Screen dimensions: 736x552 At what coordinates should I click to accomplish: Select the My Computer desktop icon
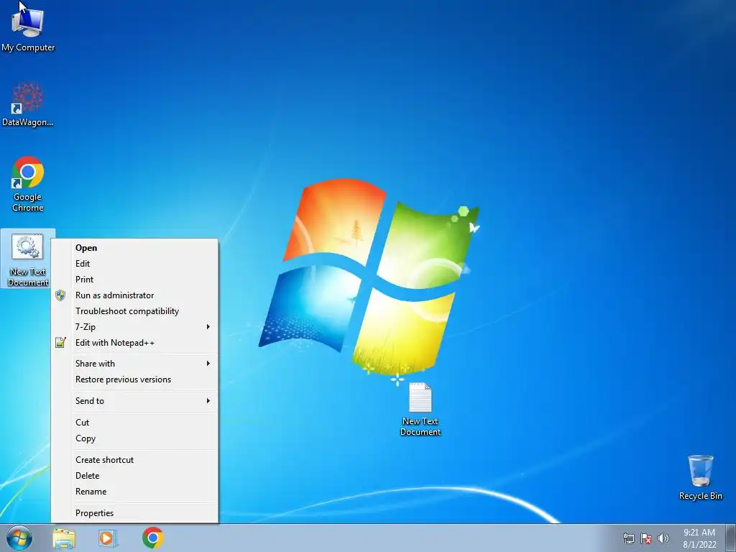(x=28, y=29)
